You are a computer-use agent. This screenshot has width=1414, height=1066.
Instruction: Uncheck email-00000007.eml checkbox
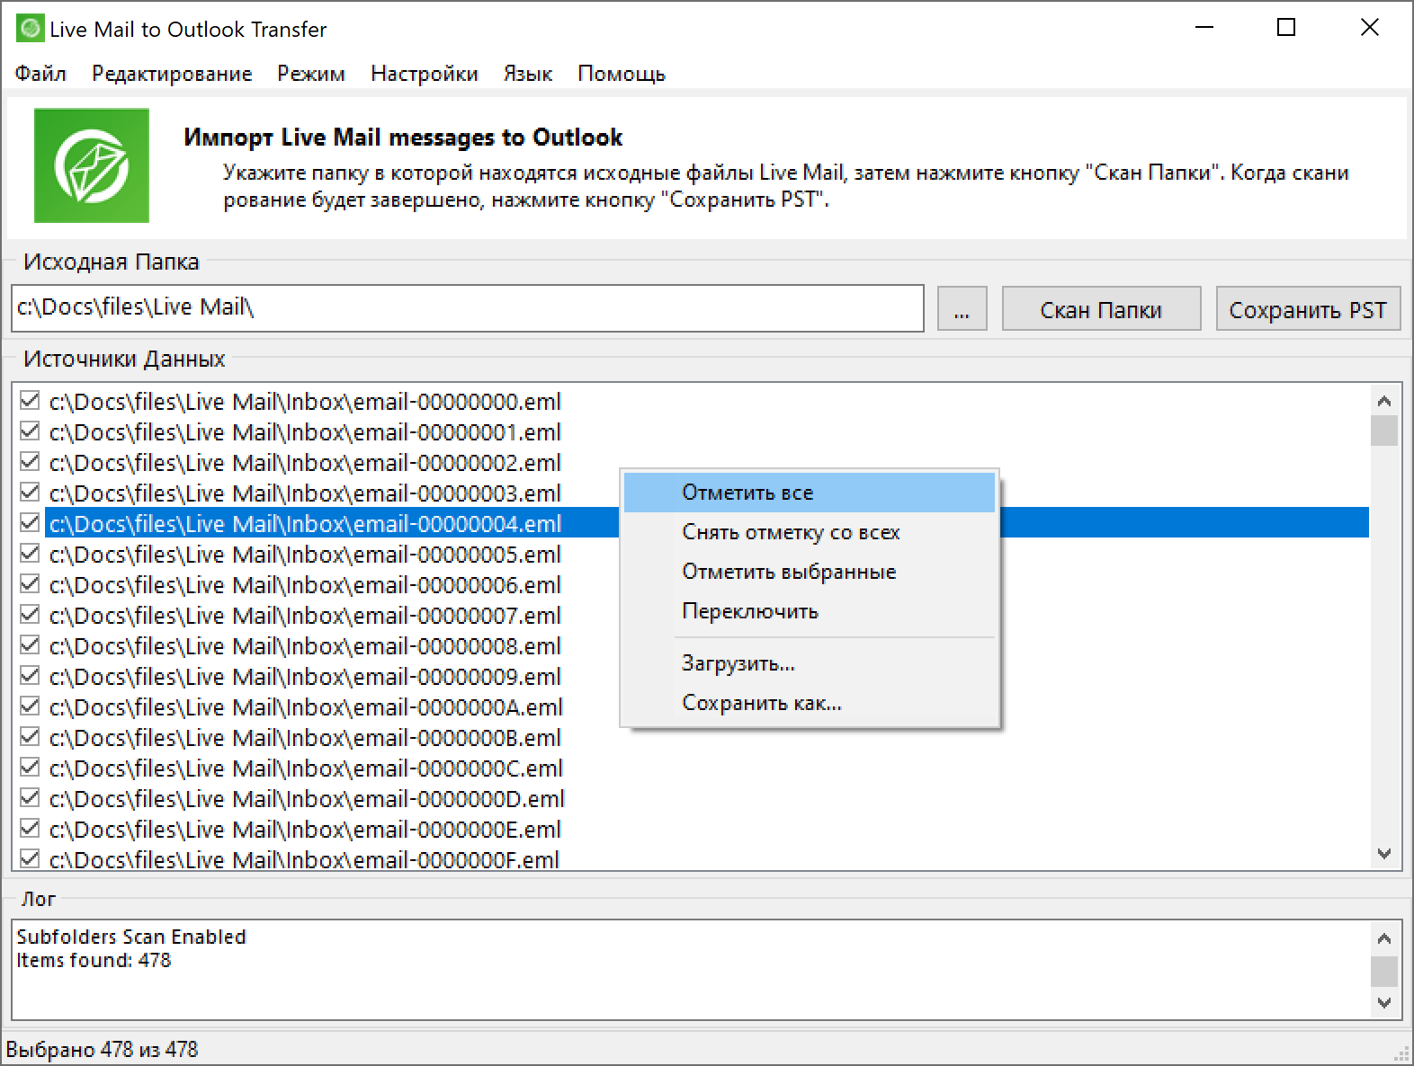point(30,614)
